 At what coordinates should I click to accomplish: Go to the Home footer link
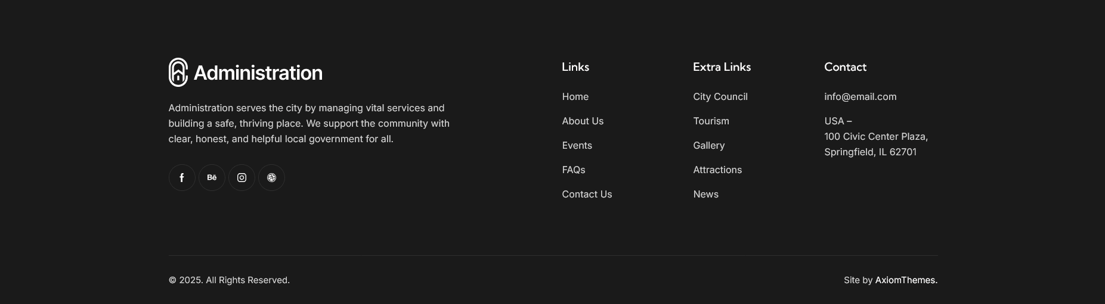pyautogui.click(x=575, y=96)
